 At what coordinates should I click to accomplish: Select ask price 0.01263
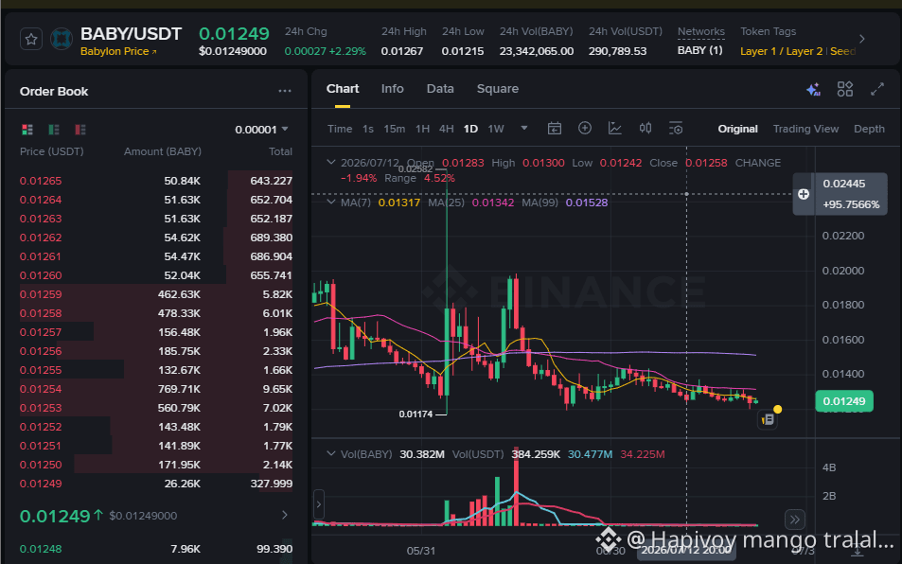click(41, 219)
